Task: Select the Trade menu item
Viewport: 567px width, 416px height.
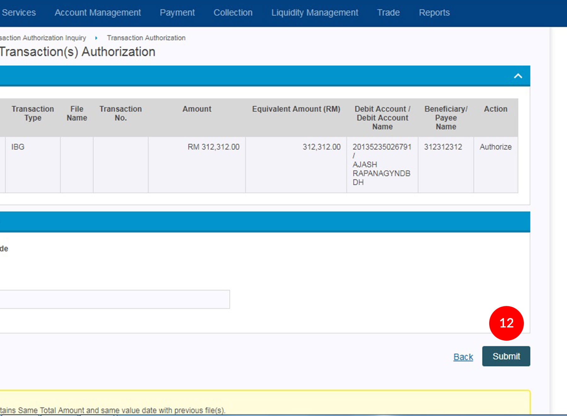Action: 388,13
